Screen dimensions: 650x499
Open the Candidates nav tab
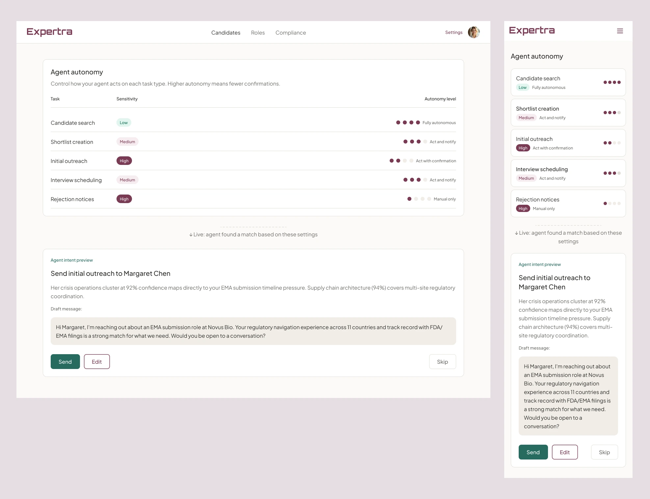226,33
